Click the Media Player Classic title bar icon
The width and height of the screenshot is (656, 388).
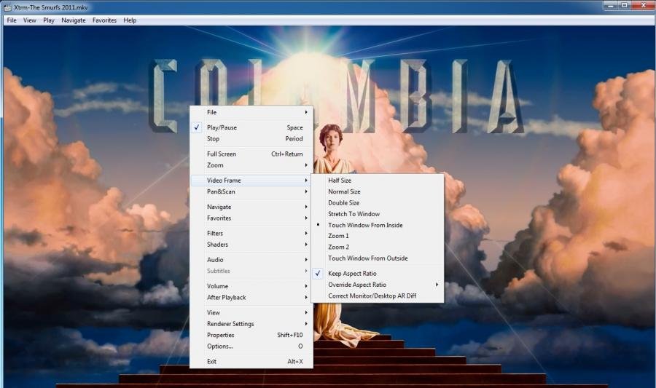[x=7, y=7]
